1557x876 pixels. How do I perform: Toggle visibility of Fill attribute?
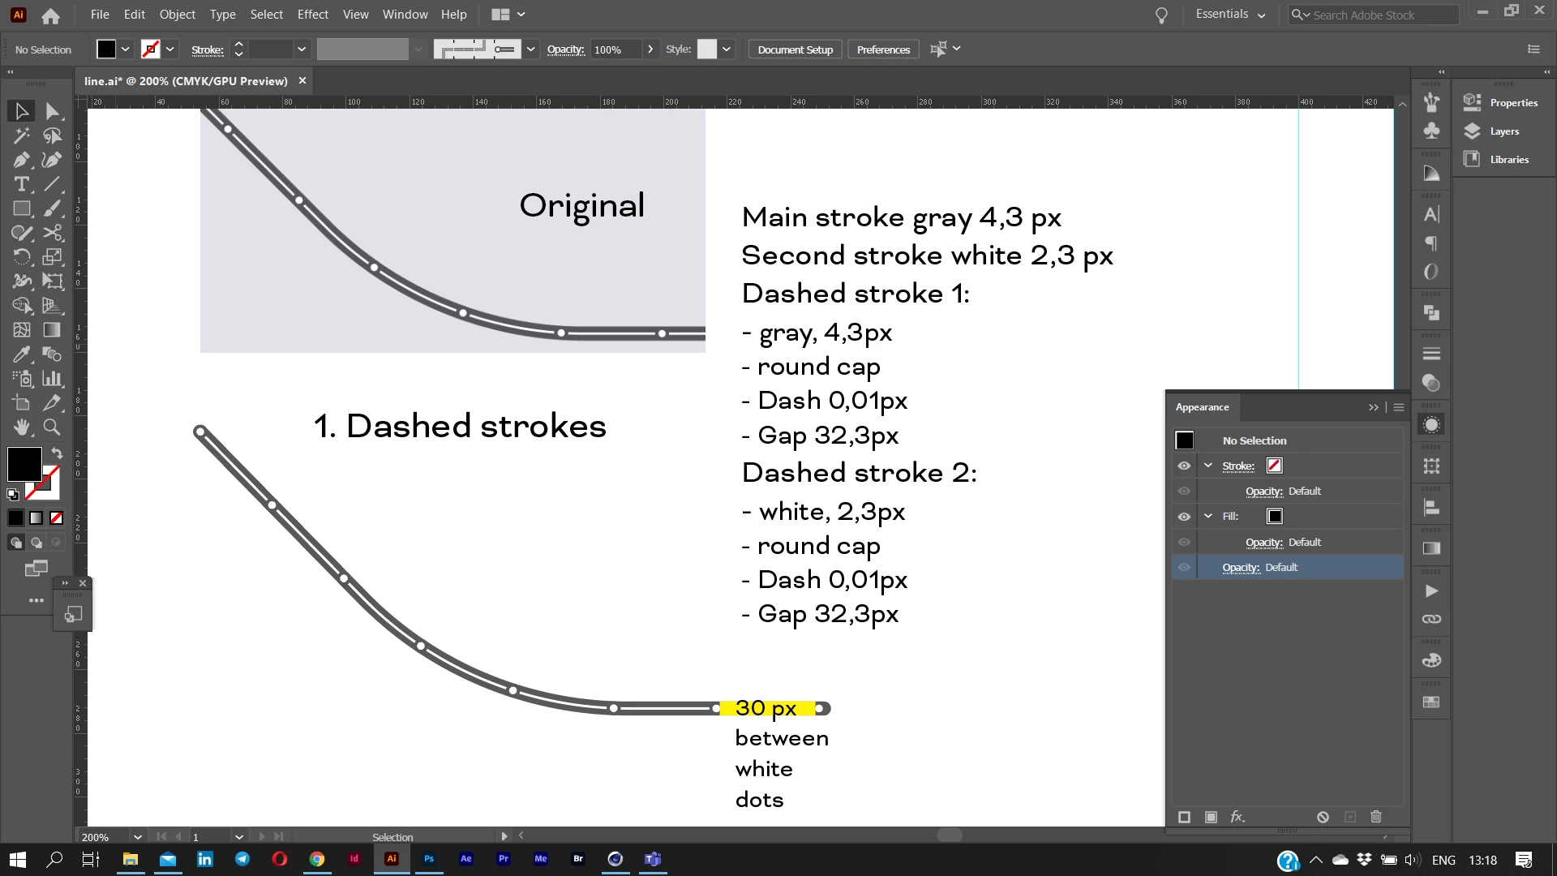click(x=1184, y=517)
